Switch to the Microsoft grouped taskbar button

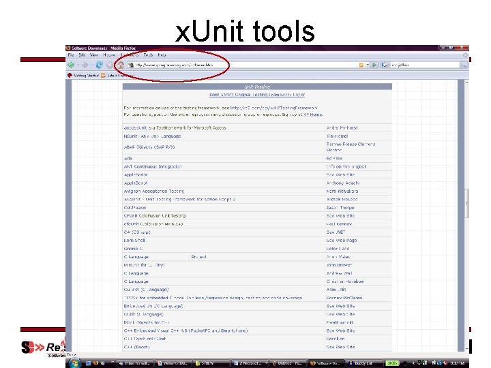(x=250, y=363)
